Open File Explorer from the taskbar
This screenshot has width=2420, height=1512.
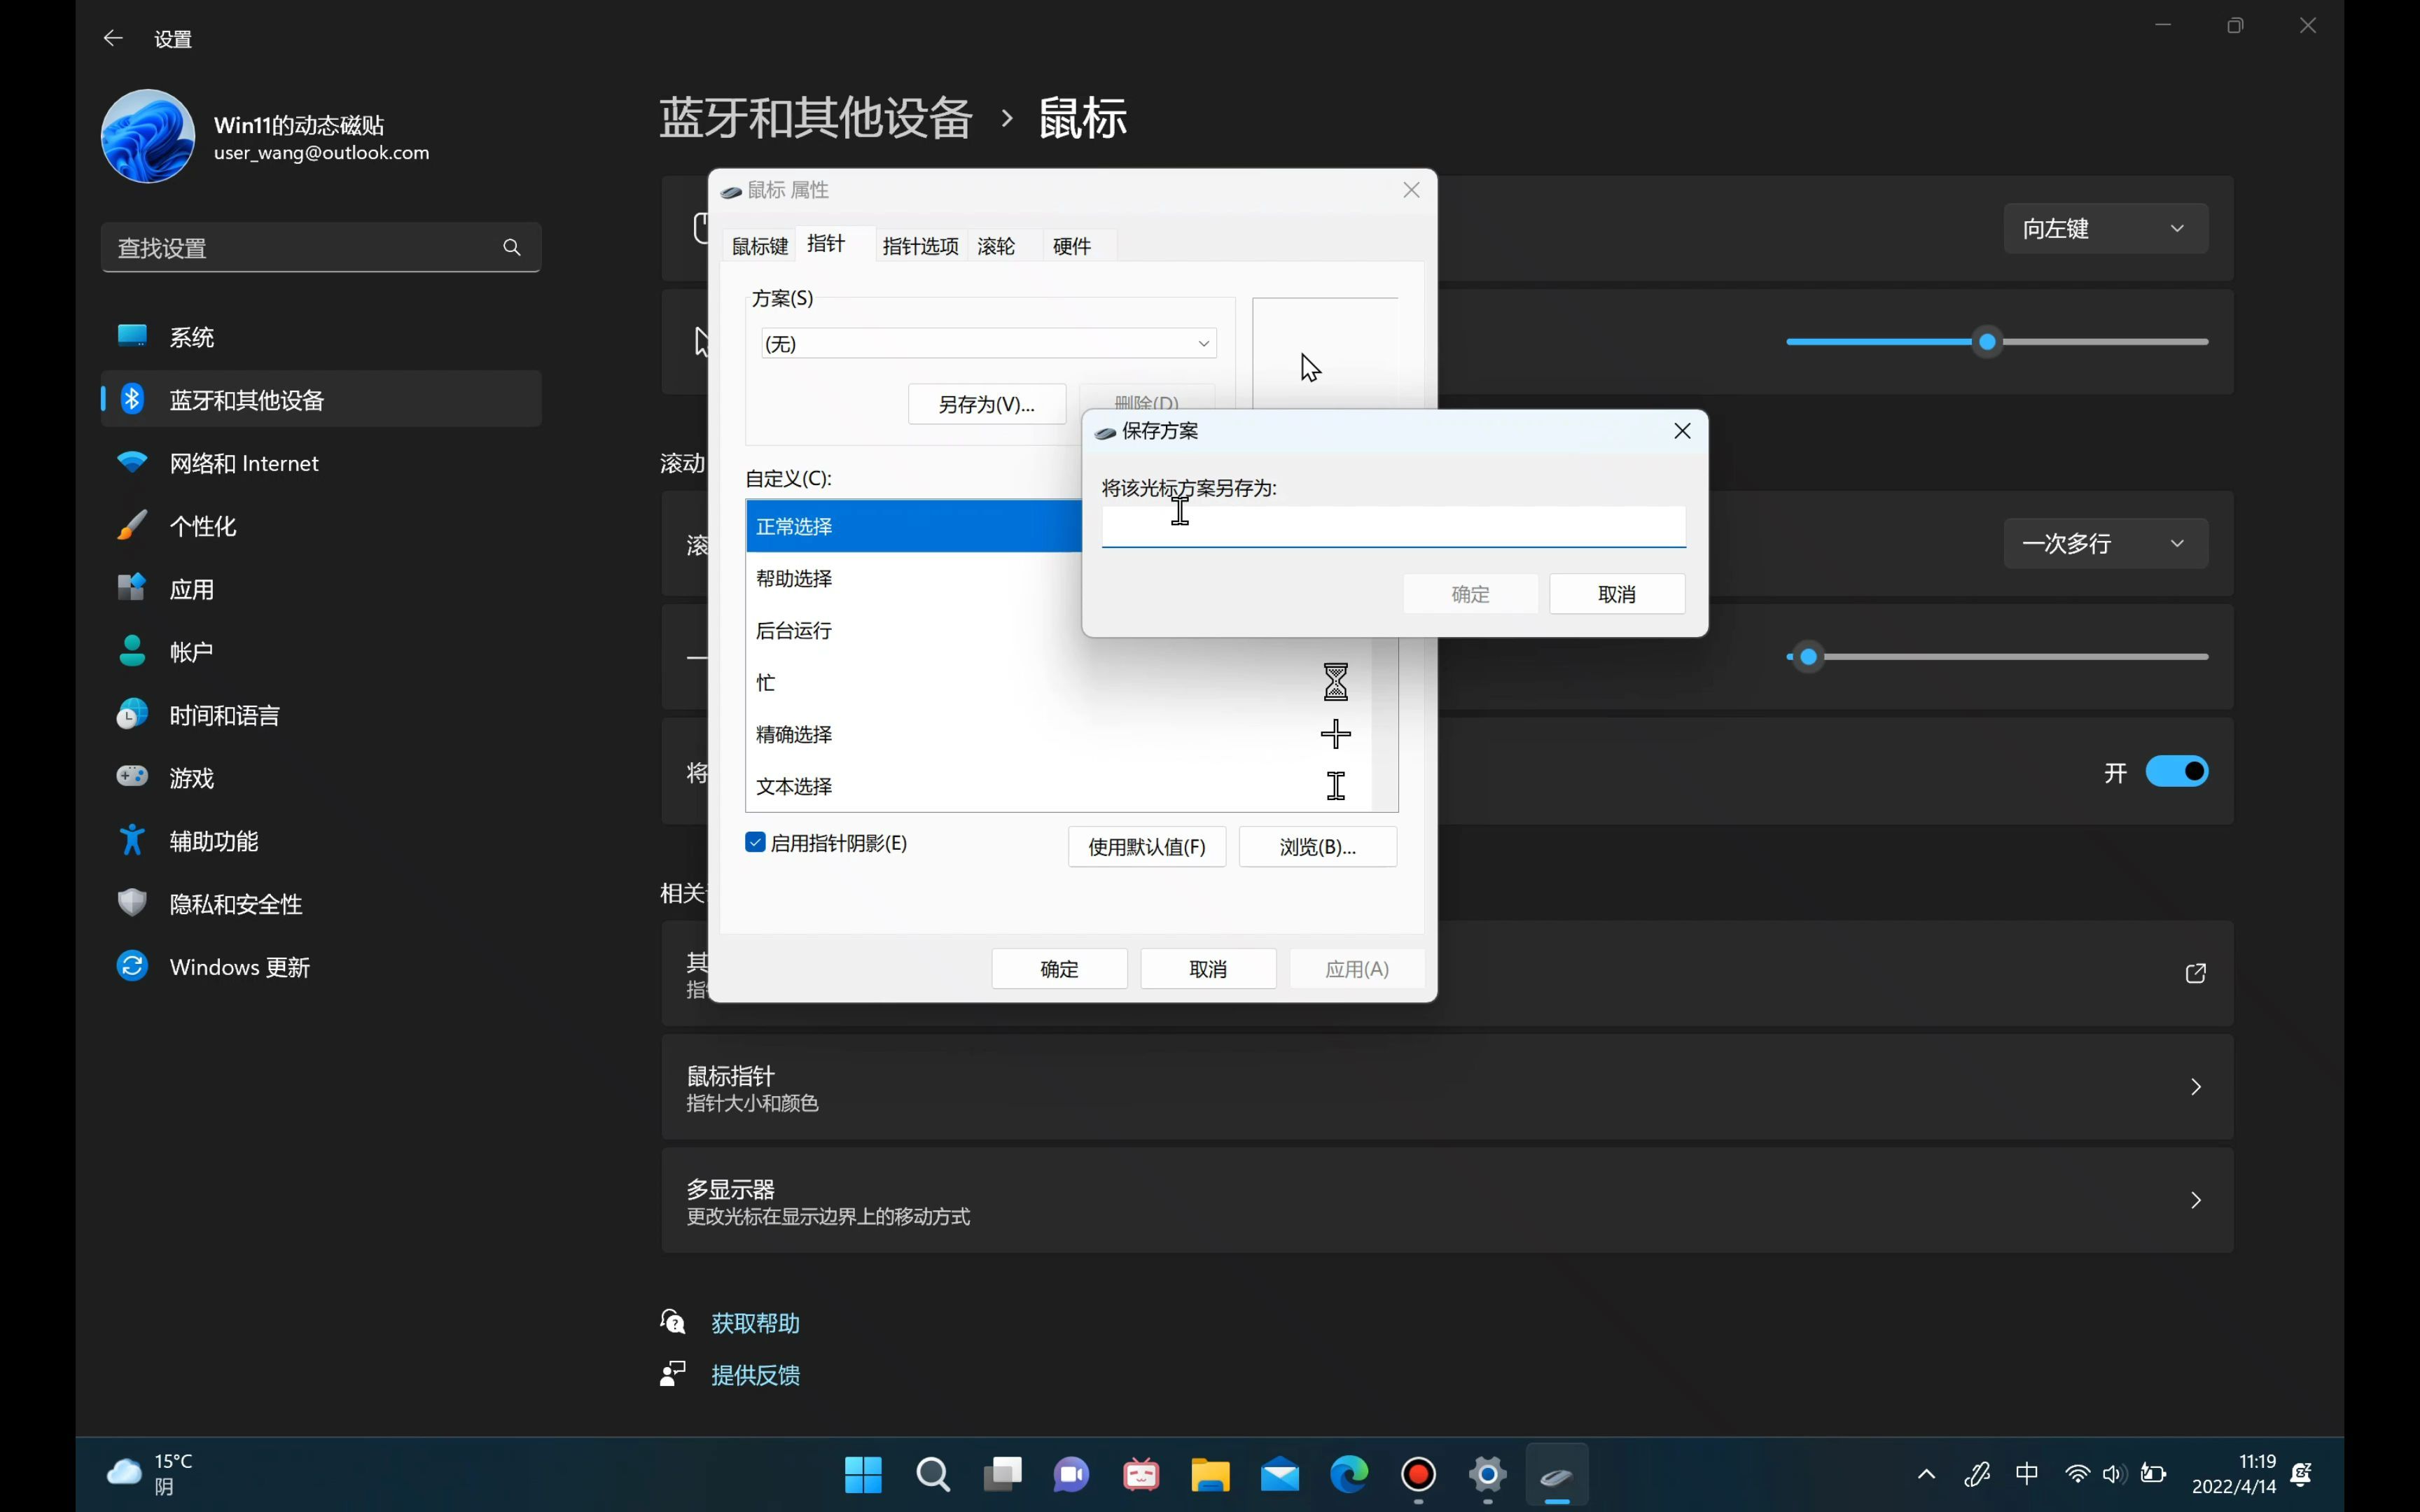point(1210,1474)
